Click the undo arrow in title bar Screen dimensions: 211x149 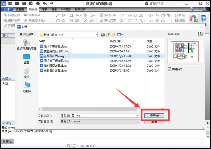coord(45,3)
